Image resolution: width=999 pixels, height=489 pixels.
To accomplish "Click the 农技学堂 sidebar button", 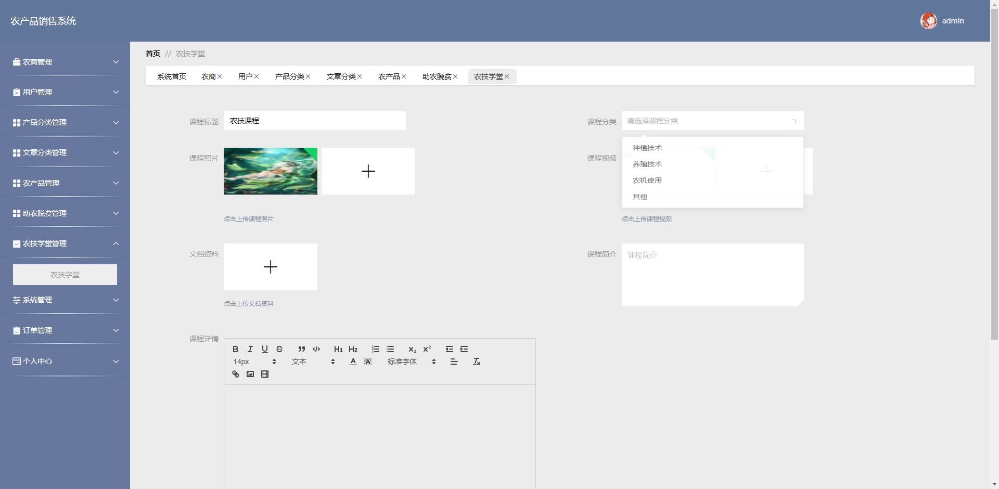I will point(65,275).
